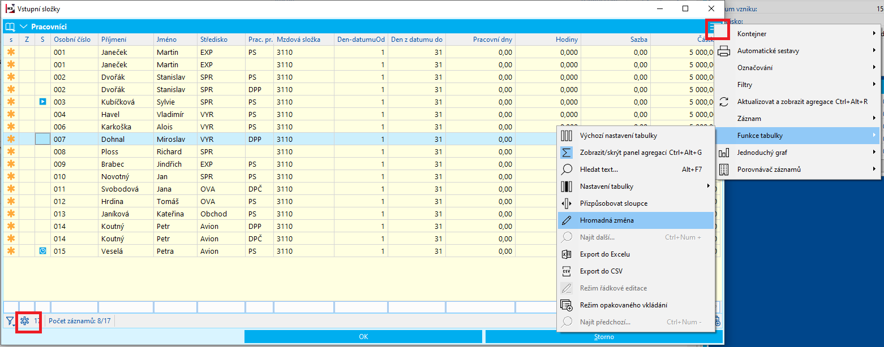Select the Svobodová surname cell
Image resolution: width=884 pixels, height=347 pixels.
pos(126,189)
